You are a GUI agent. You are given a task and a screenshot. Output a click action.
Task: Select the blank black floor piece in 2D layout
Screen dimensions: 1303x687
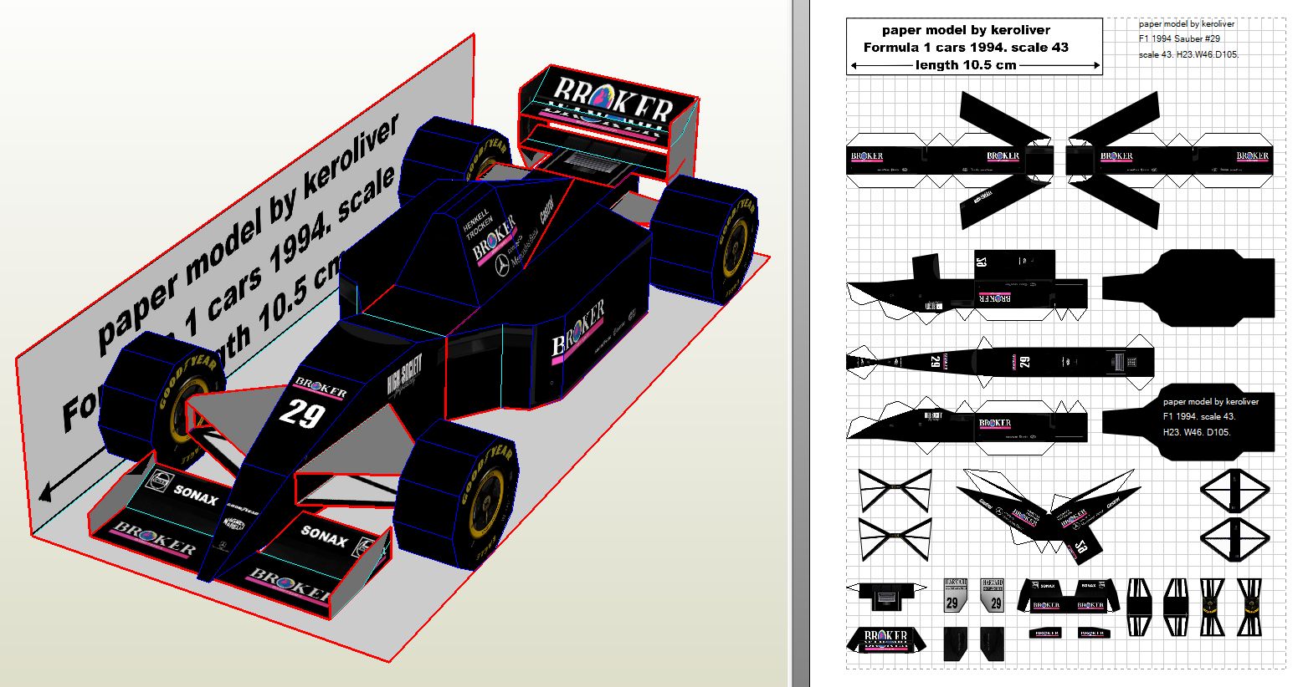pos(1188,286)
